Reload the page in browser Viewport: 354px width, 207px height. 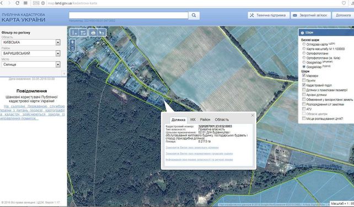click(x=18, y=3)
